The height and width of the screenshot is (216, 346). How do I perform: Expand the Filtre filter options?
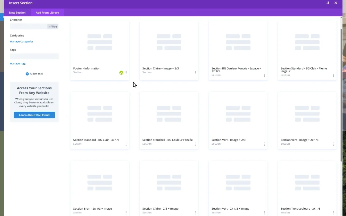click(x=53, y=27)
